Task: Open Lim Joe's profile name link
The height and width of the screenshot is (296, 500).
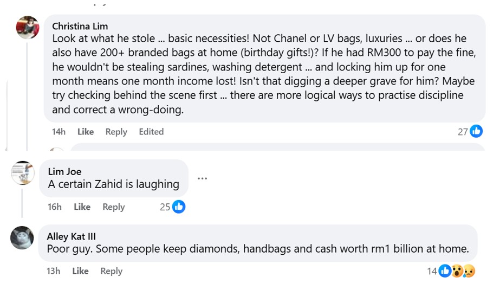Action: coord(64,171)
